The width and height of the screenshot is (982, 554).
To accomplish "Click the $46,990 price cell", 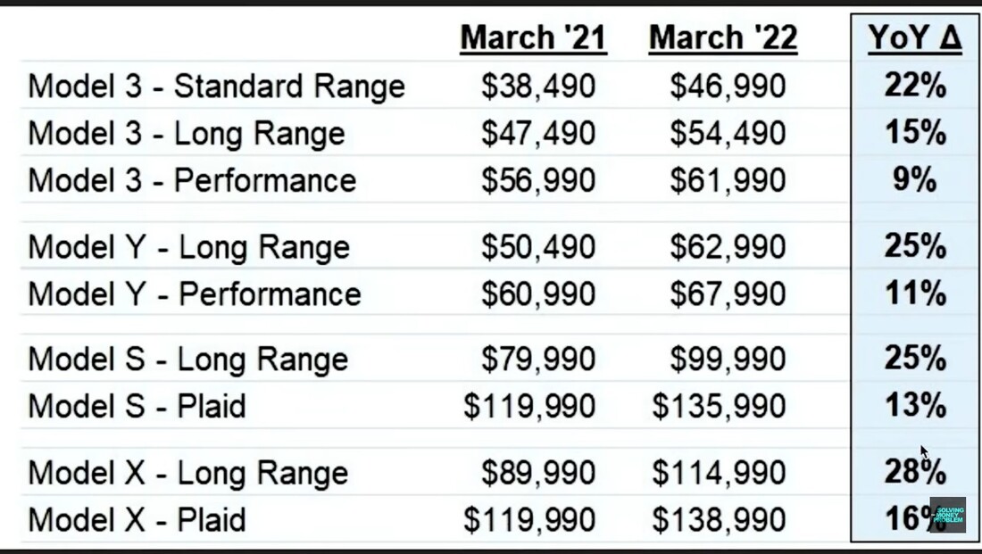I will coord(728,87).
